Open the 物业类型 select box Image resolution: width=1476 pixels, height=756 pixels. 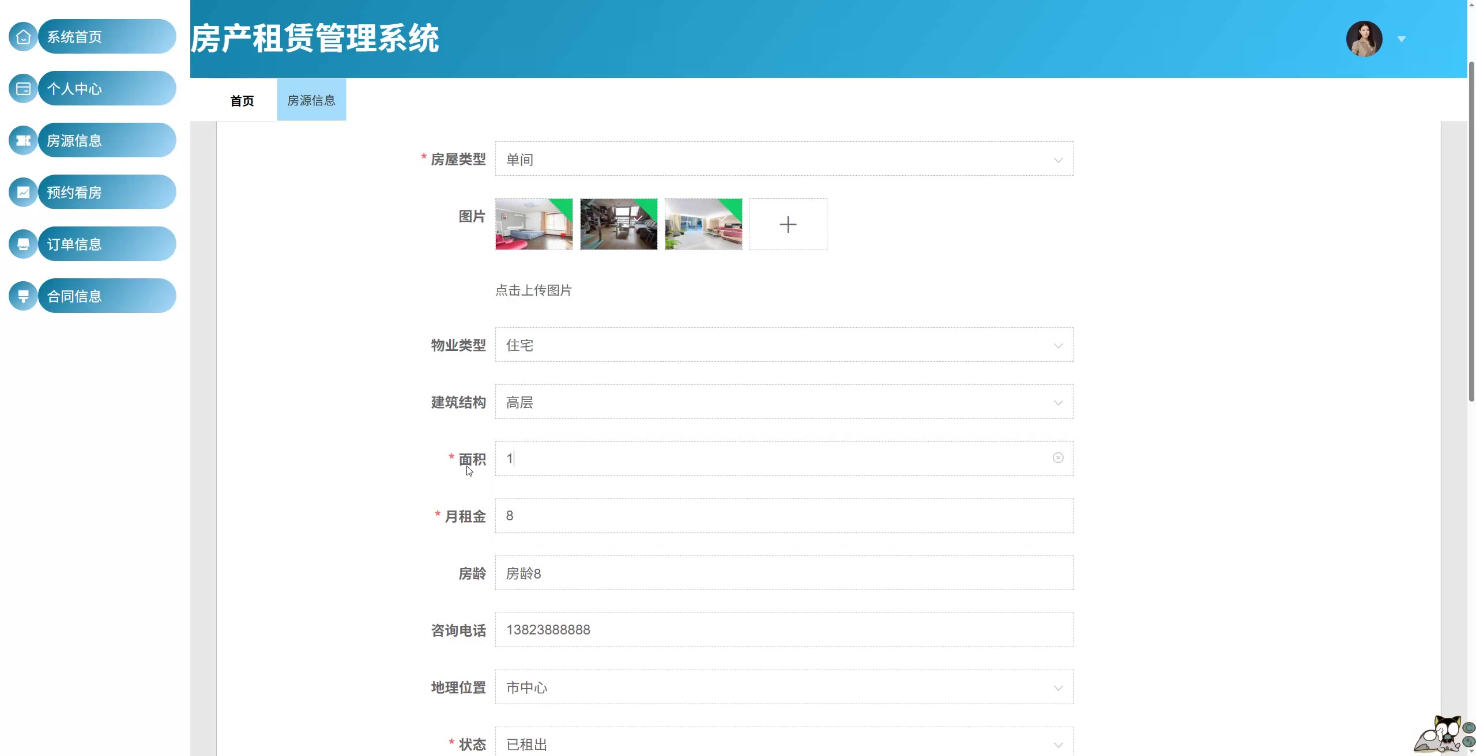click(784, 345)
